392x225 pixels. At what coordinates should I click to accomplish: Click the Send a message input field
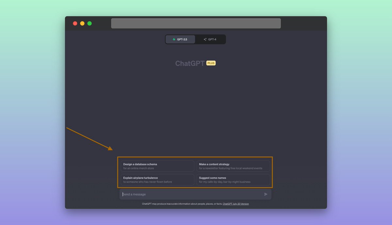195,194
